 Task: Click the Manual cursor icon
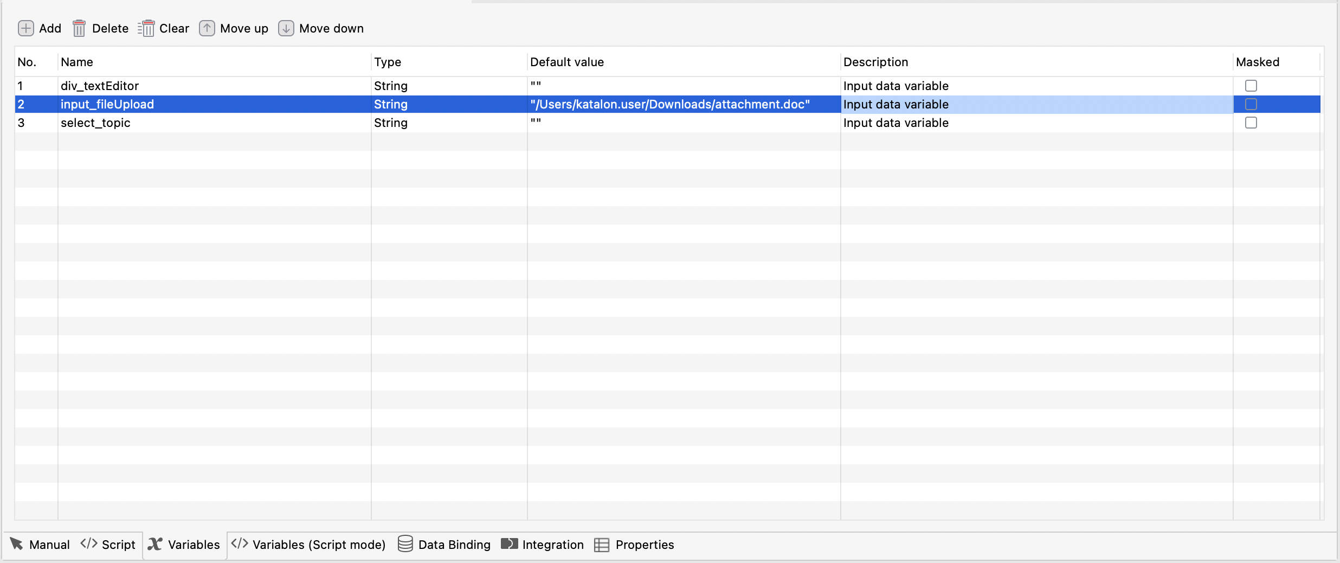(16, 544)
